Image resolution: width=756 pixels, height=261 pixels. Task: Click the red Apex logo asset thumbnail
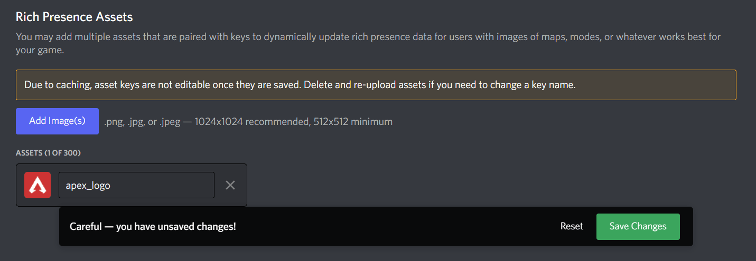point(38,185)
